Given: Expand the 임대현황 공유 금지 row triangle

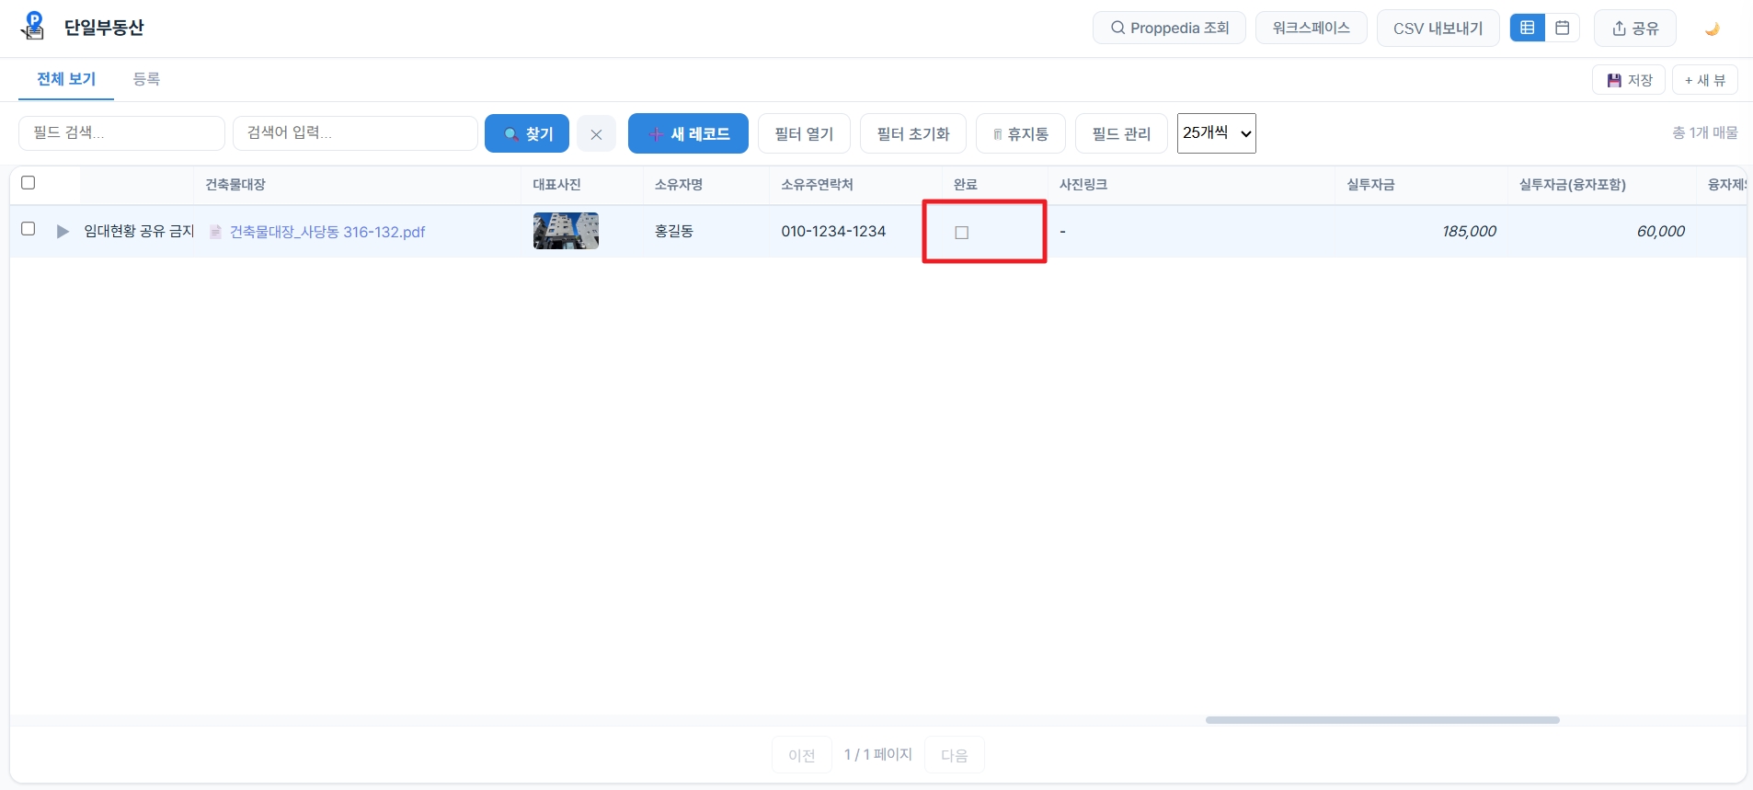Looking at the screenshot, I should [63, 232].
